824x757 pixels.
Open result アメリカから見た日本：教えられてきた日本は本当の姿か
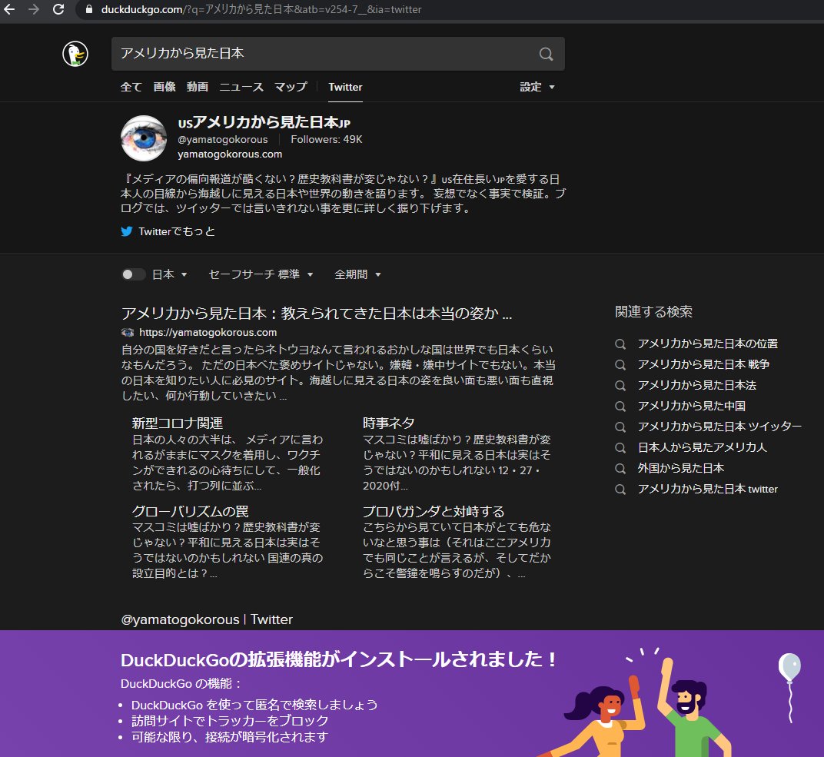point(317,313)
